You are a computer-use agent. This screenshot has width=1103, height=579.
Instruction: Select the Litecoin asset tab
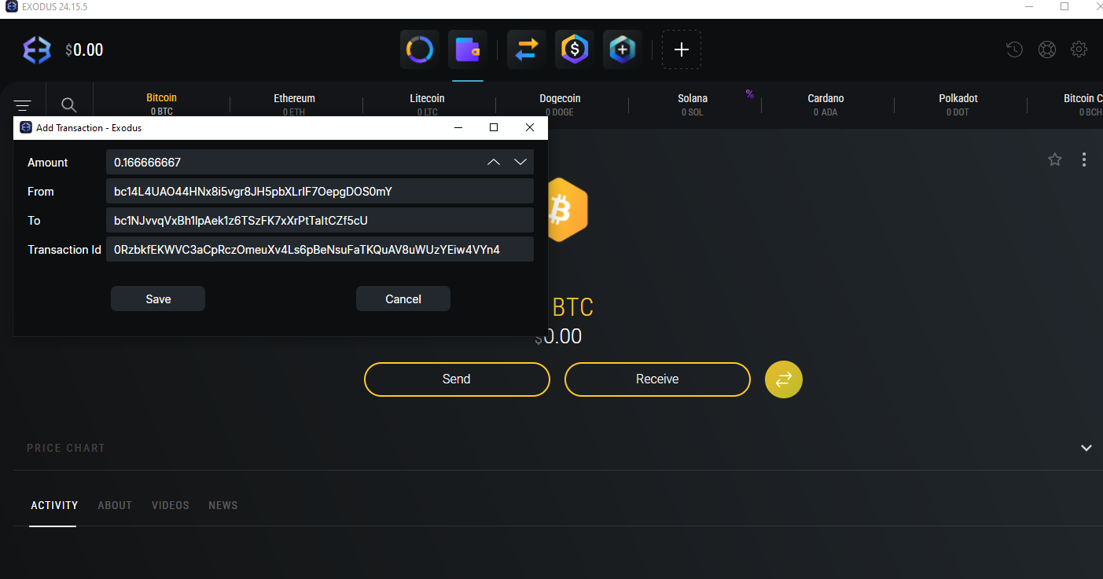pos(427,104)
